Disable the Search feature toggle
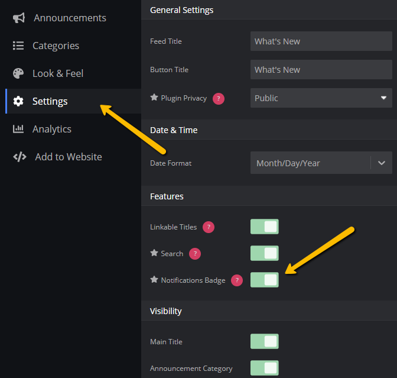This screenshot has height=378, width=397. [x=264, y=253]
